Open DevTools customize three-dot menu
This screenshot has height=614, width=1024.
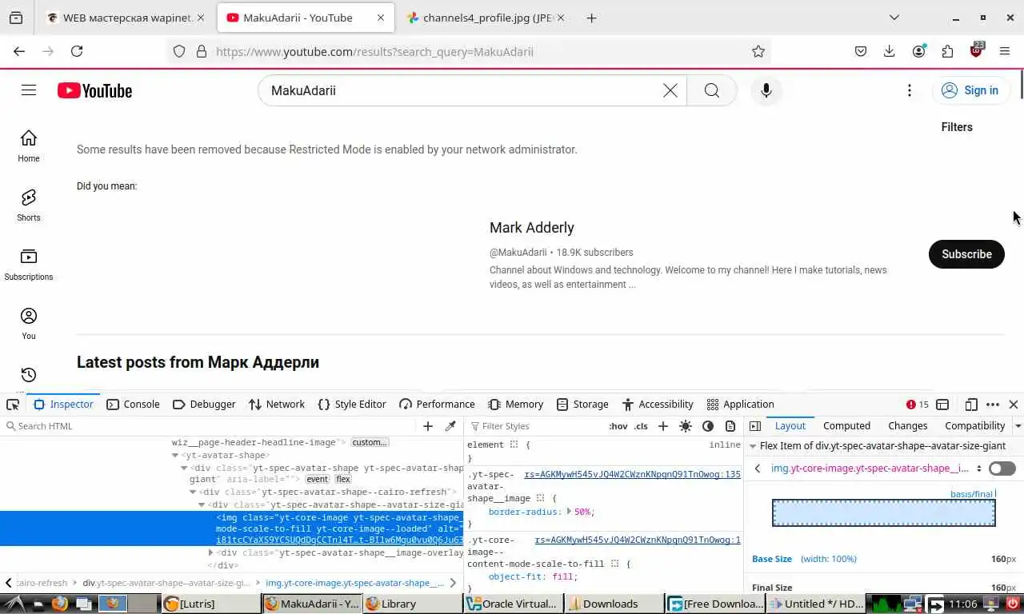[993, 405]
